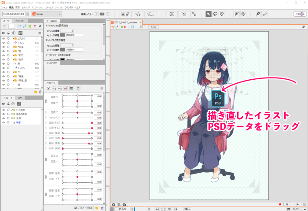Create new part folder in parts panel
The width and height of the screenshot is (308, 211).
point(35,92)
